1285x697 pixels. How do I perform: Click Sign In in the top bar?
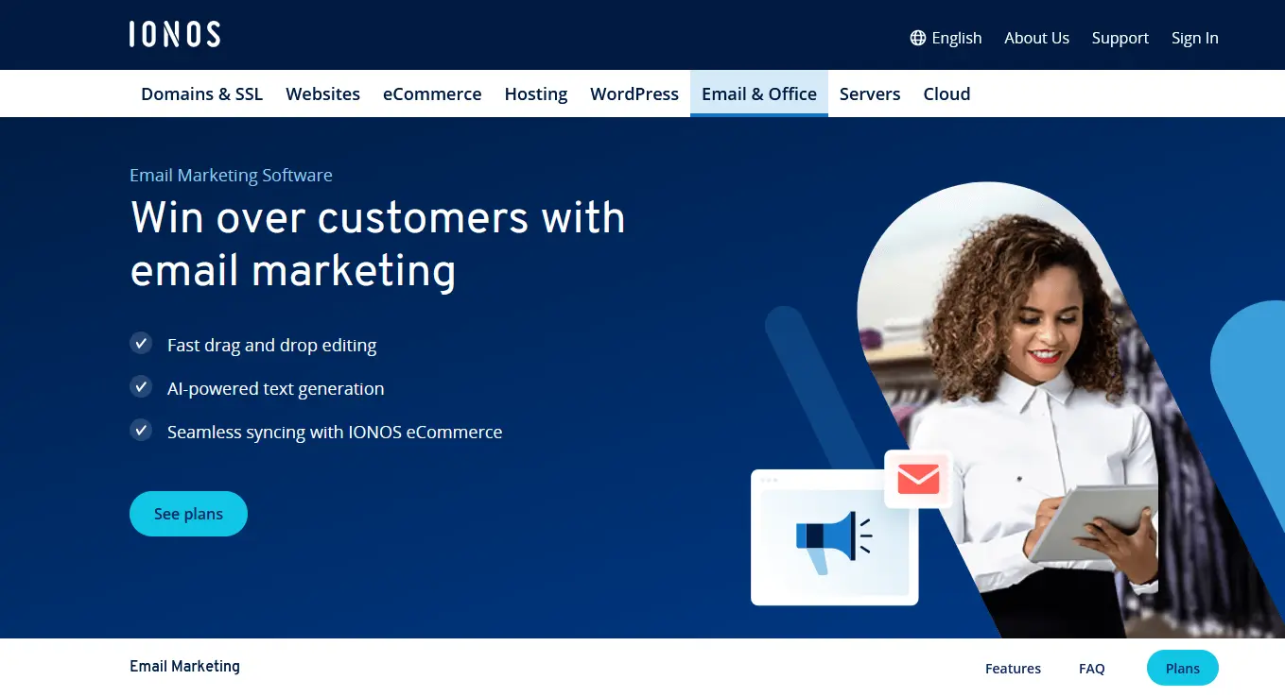click(1194, 38)
